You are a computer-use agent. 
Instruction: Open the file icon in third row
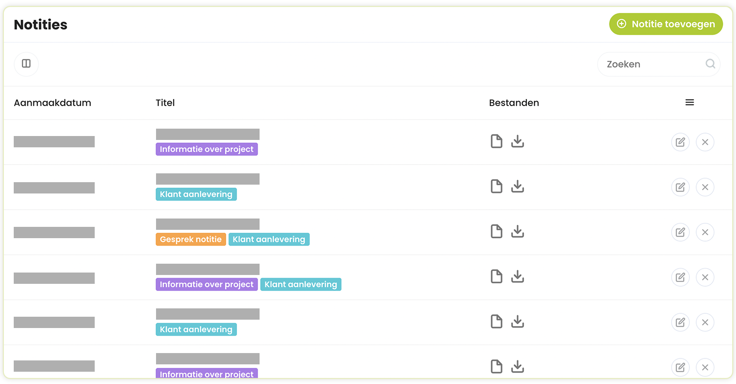point(497,231)
